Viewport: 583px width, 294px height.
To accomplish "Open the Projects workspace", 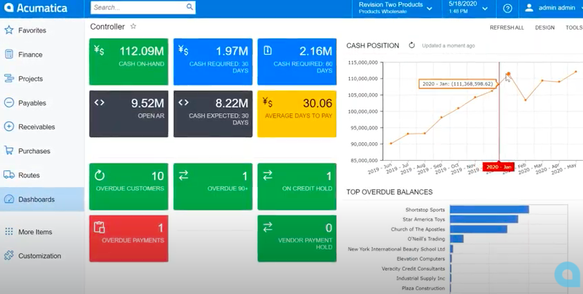I will coord(30,79).
